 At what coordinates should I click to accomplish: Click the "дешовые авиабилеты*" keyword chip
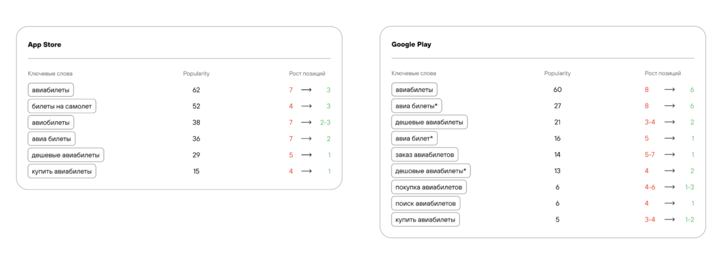pyautogui.click(x=431, y=171)
